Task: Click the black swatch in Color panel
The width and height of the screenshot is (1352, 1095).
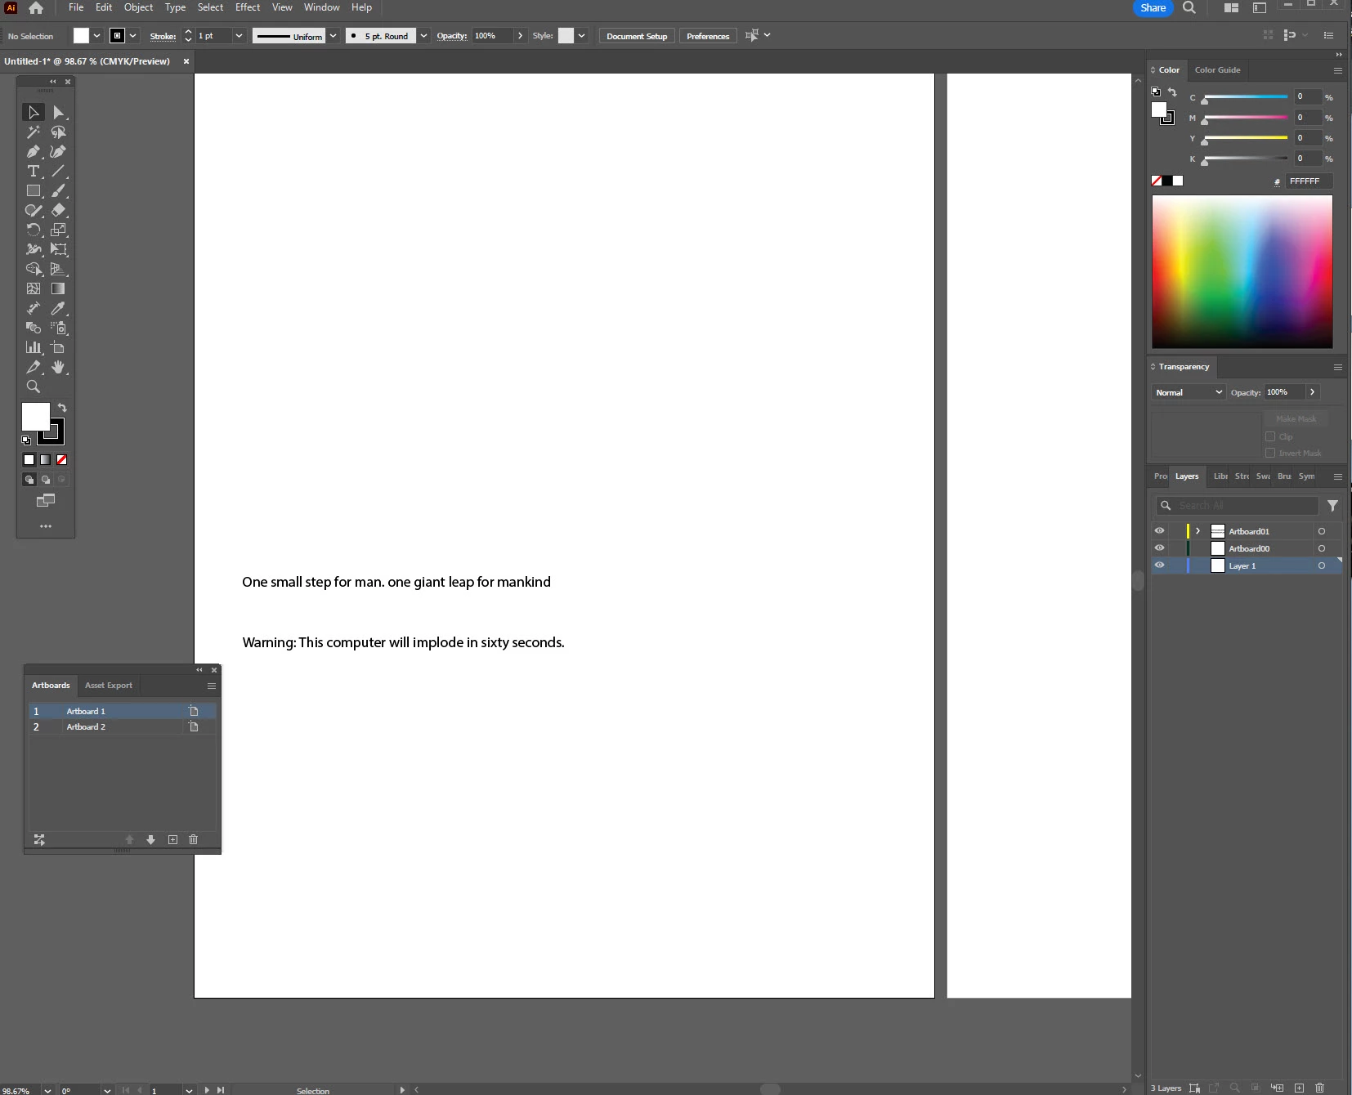Action: (1167, 181)
